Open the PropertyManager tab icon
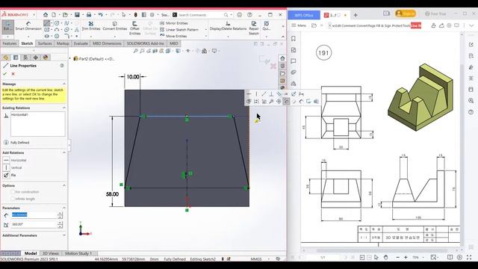Screen dimensions: 478x269 pos(16,58)
